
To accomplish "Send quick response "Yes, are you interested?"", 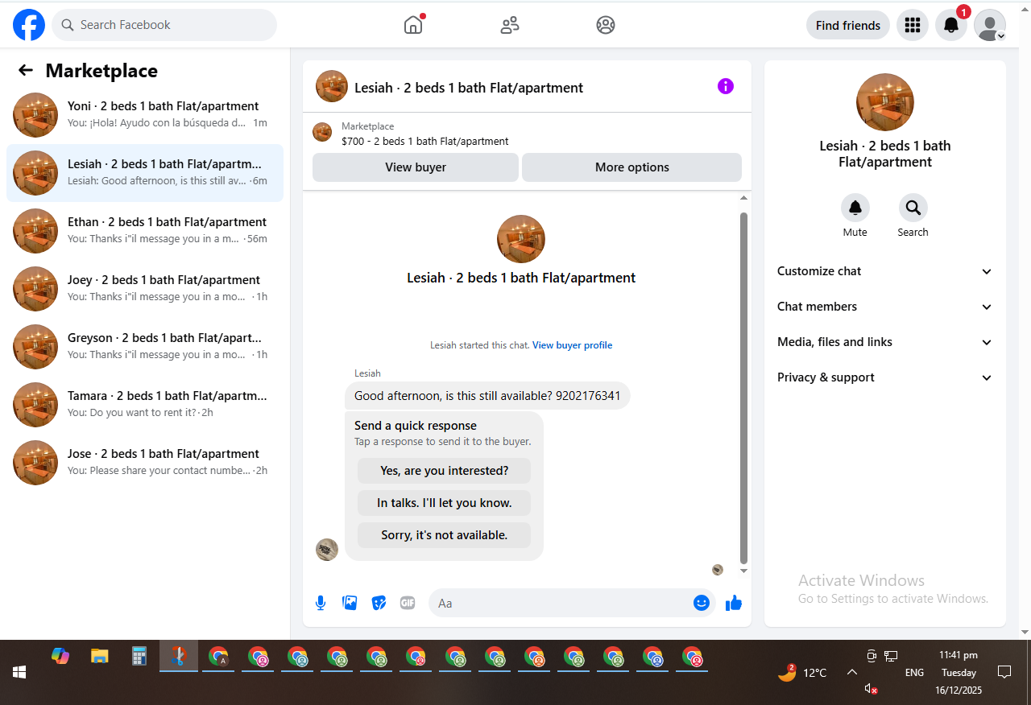I will coord(445,471).
